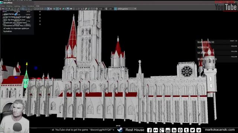238x133 pixels.
Task: Click the multisample anti-aliasing icon
Action: click(74, 9)
